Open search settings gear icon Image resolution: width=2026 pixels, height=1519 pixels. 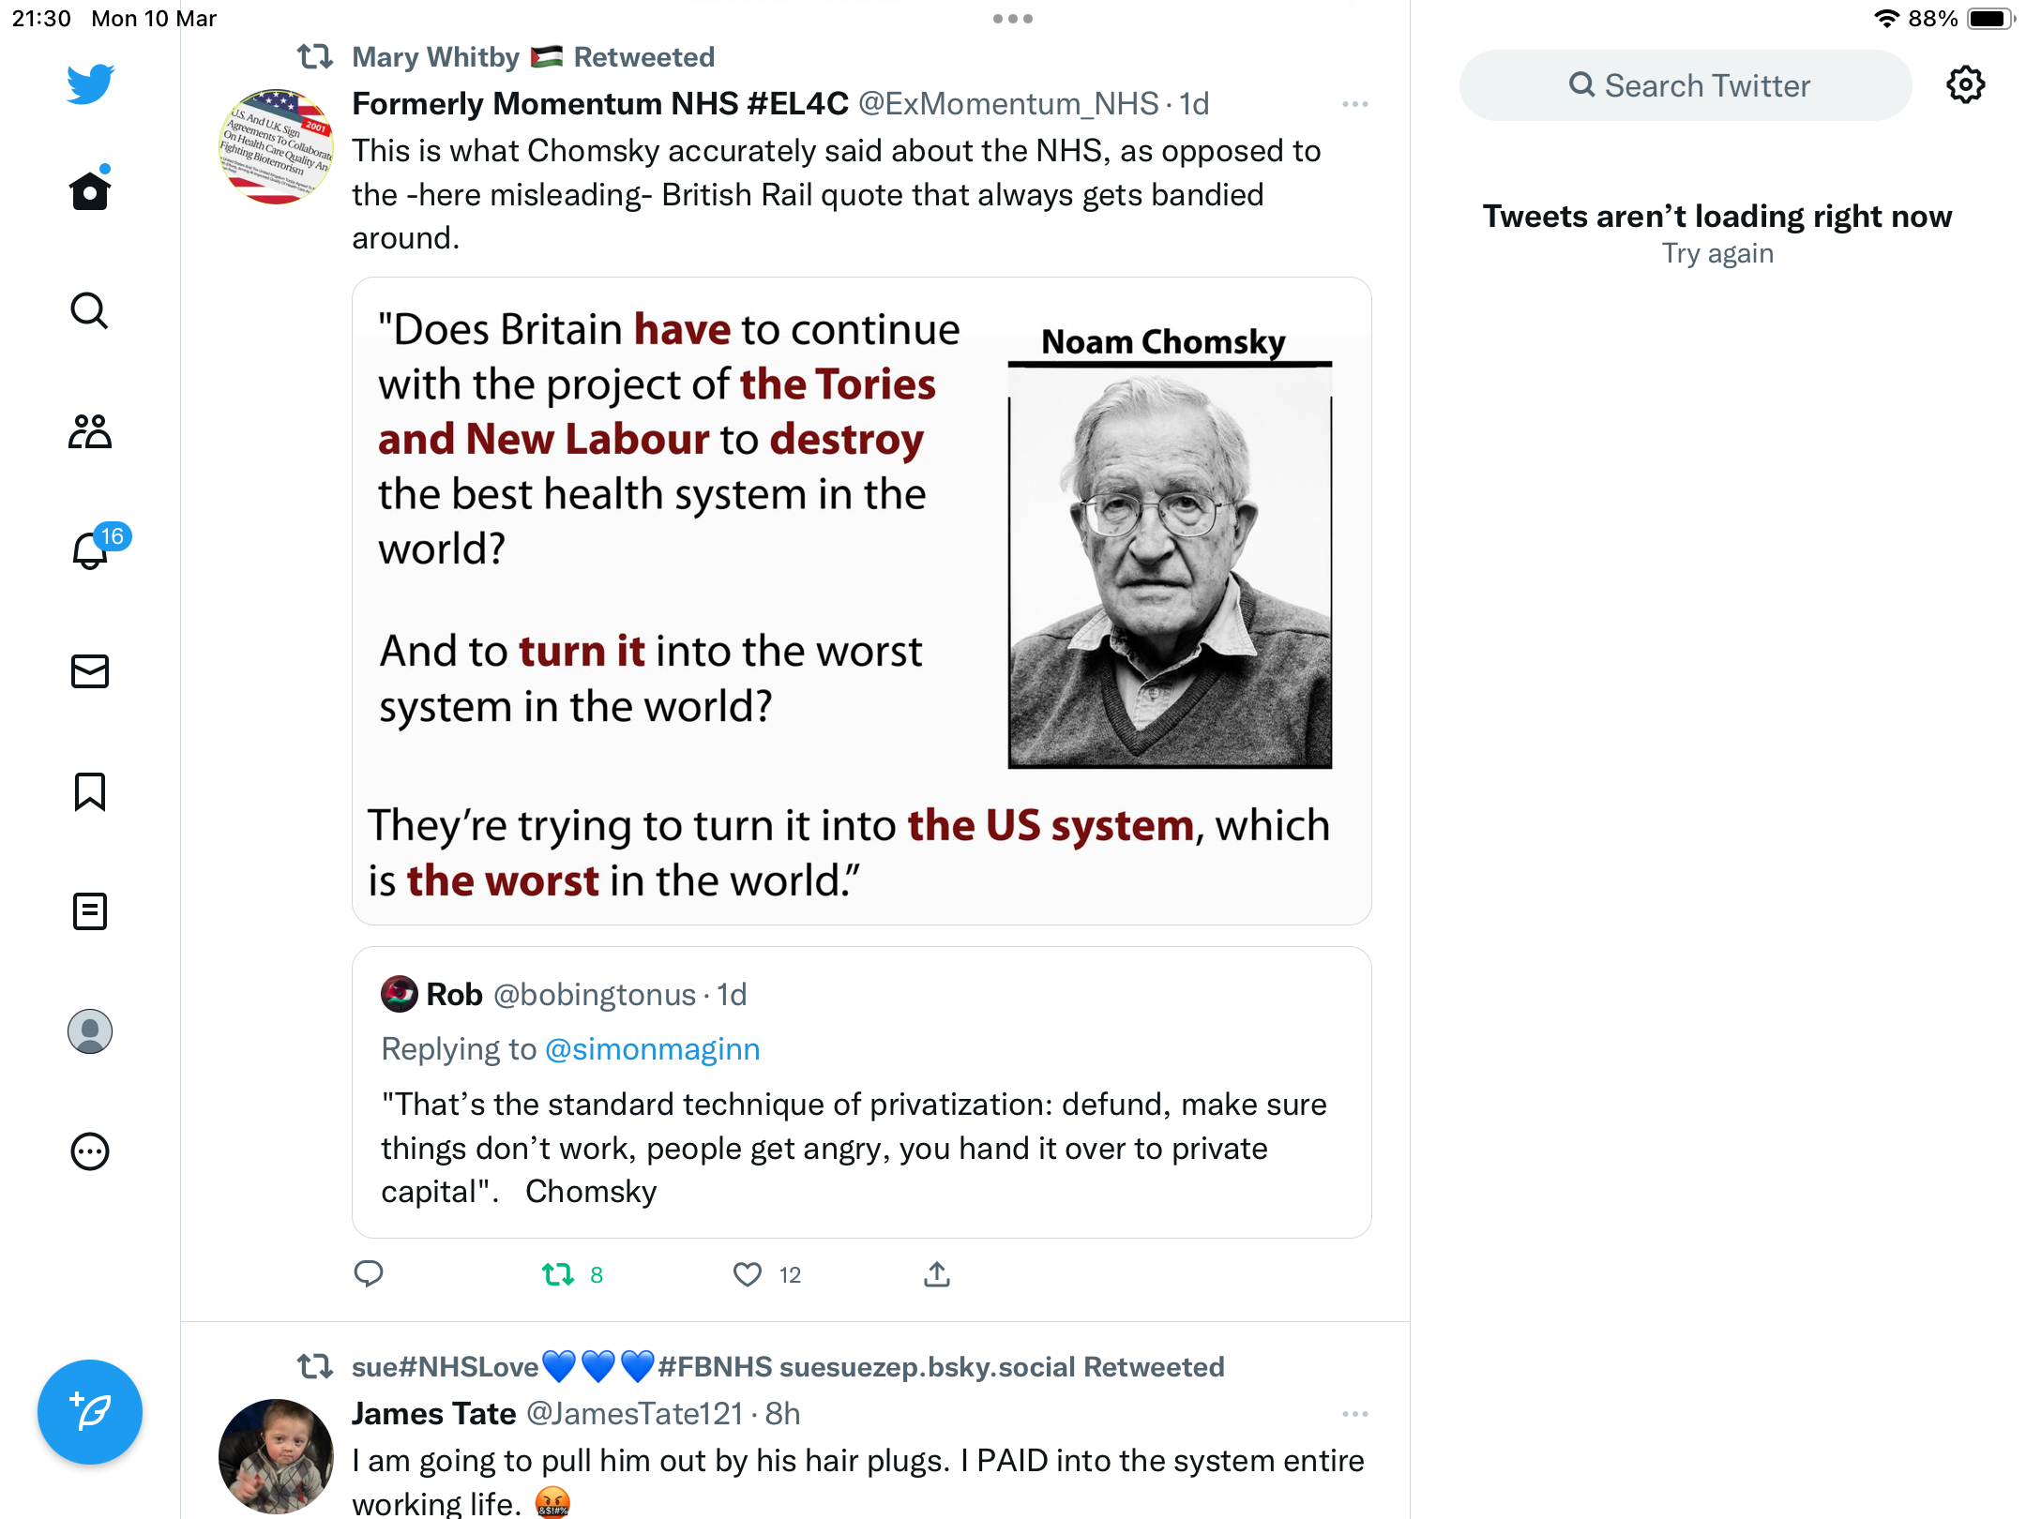tap(1965, 85)
